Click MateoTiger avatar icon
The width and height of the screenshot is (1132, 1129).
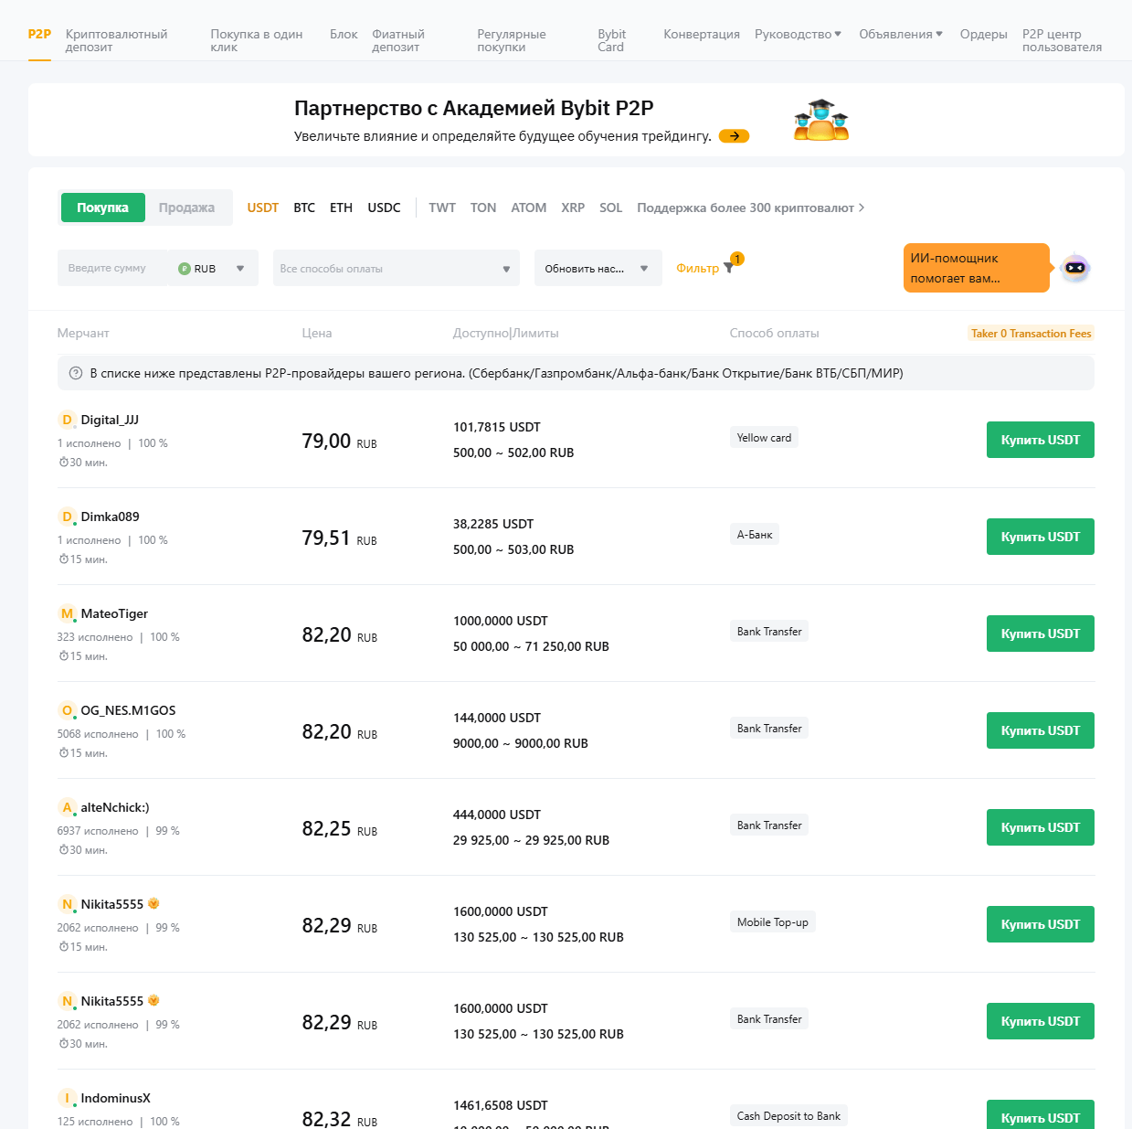tap(67, 613)
